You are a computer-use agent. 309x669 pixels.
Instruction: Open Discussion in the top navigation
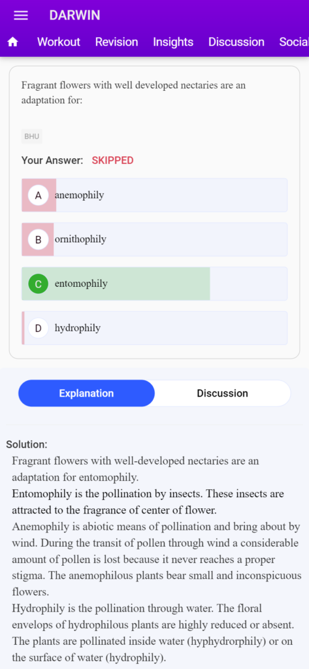point(236,42)
